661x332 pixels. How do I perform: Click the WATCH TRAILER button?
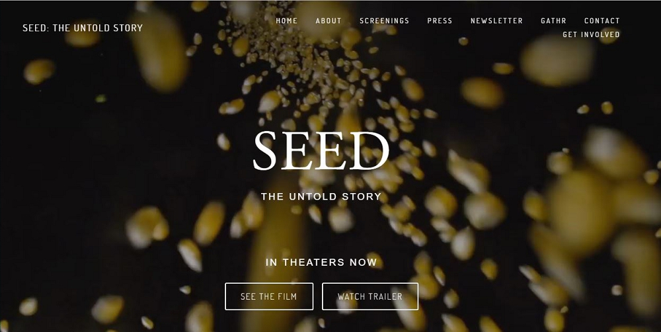click(x=370, y=296)
